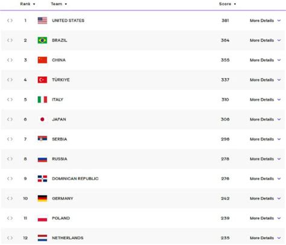
Task: Expand More Details for Russia row
Action: coord(265,159)
